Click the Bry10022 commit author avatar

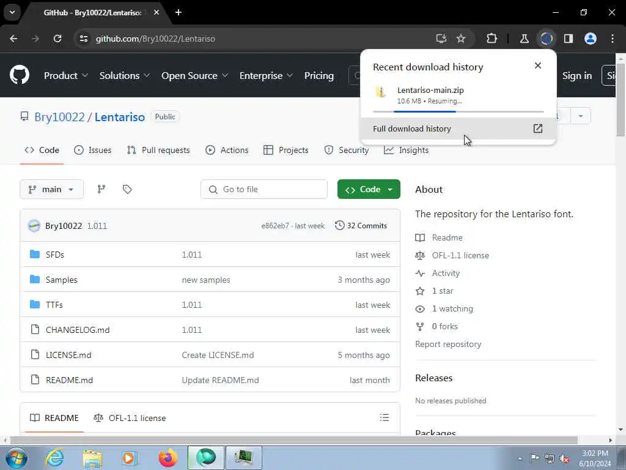click(34, 226)
